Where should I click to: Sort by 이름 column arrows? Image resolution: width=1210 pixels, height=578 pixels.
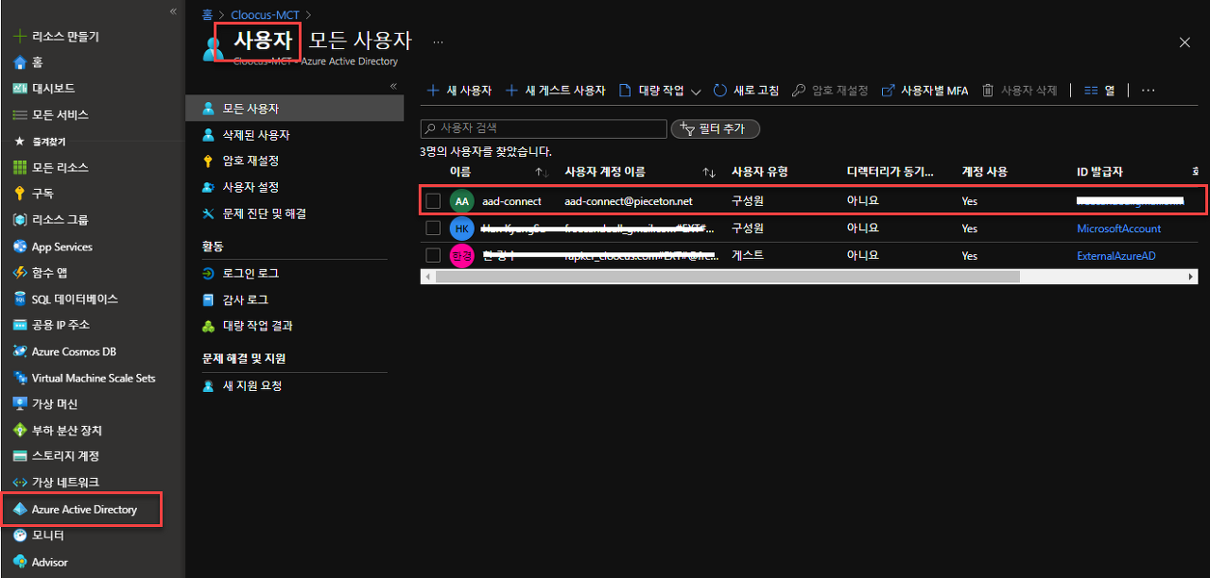542,172
